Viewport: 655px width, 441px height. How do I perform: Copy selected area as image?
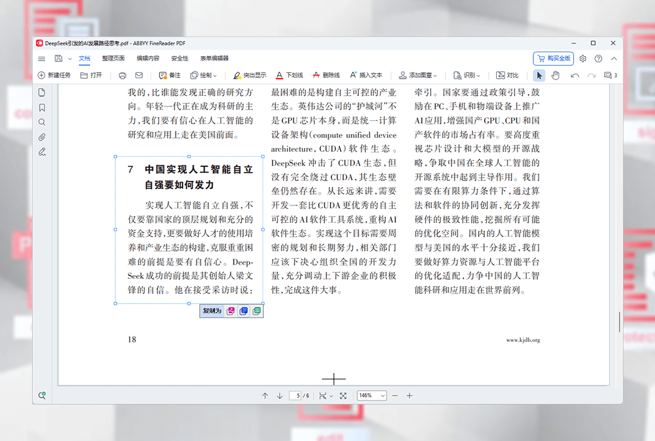pyautogui.click(x=231, y=311)
